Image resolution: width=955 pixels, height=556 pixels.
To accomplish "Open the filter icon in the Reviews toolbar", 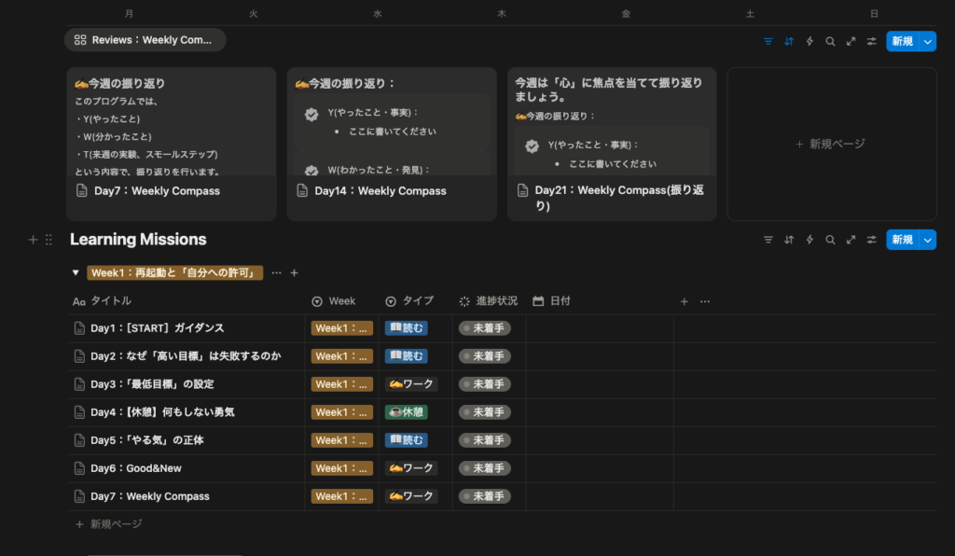I will coord(767,41).
